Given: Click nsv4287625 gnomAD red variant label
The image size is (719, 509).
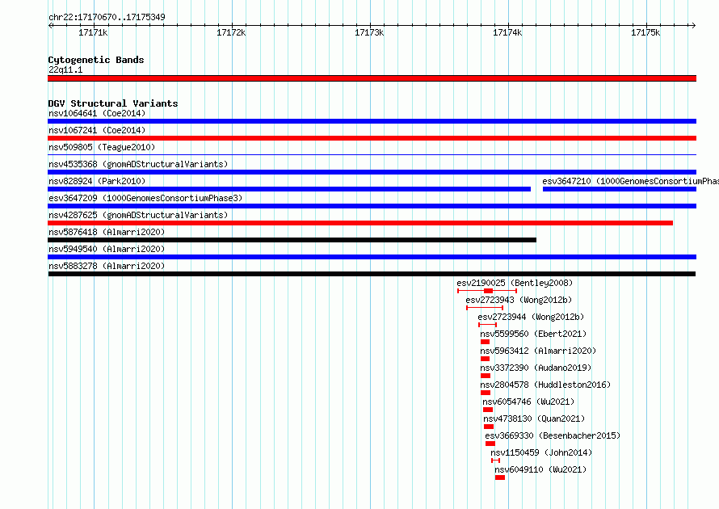Looking at the screenshot, I should point(138,215).
